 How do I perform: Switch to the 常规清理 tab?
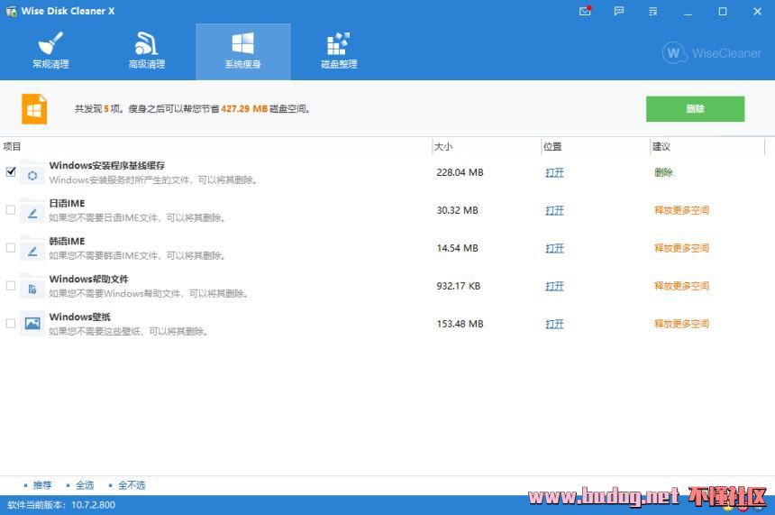[50, 52]
